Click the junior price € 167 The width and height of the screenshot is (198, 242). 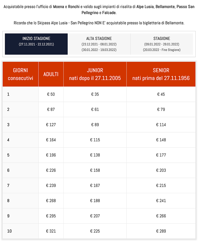click(95, 186)
